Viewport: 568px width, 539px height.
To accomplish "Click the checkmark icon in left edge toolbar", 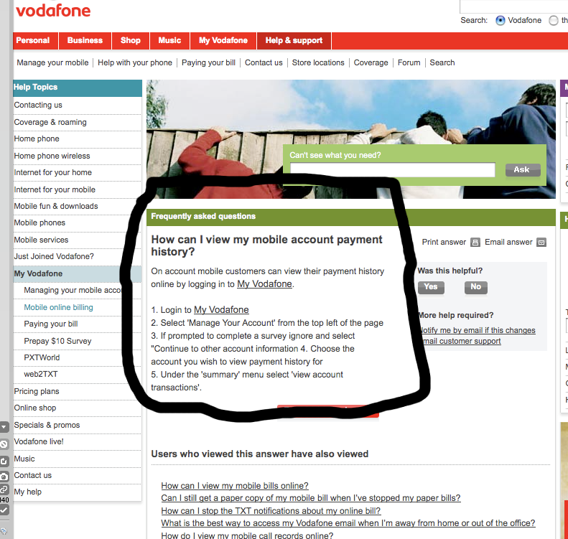I will tap(4, 510).
